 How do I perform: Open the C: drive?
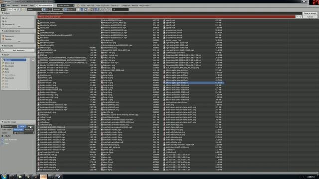pos(7,18)
